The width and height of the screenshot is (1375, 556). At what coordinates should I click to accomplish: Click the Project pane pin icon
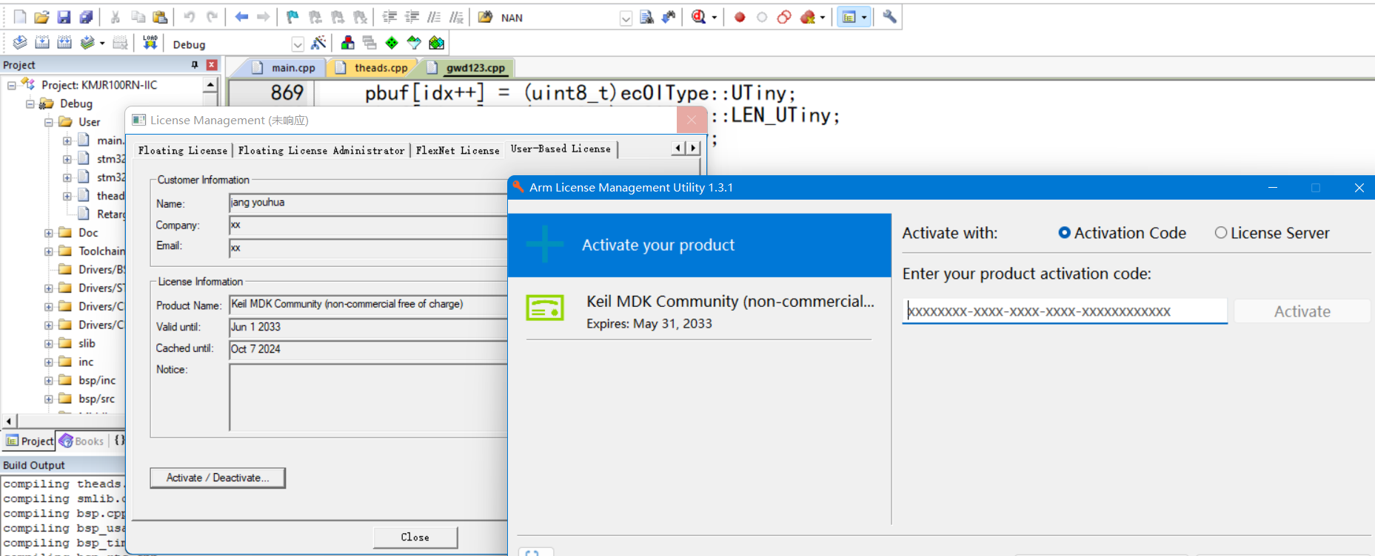point(195,65)
